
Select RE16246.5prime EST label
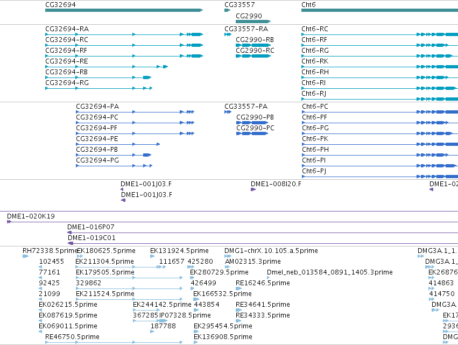tap(263, 283)
